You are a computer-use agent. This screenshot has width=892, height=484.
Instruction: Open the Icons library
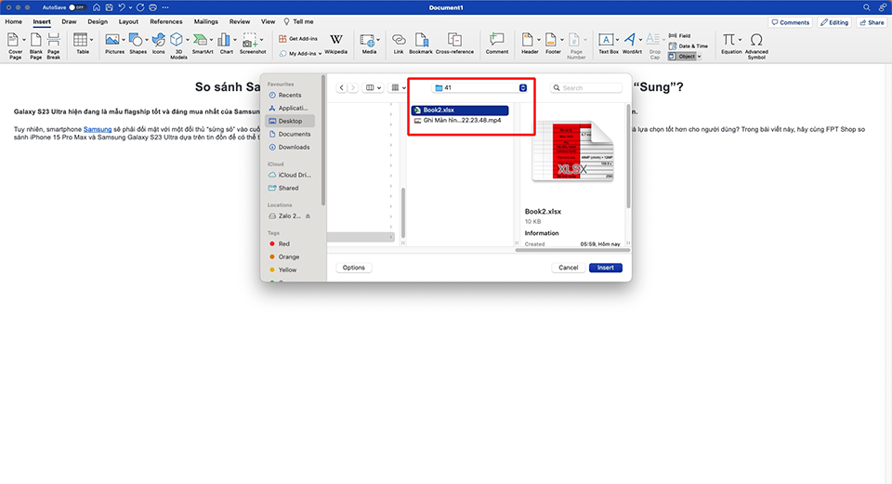pos(159,44)
